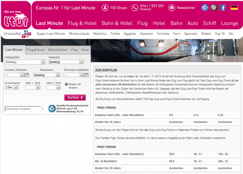Image resolution: width=243 pixels, height=174 pixels.
Task: Open the Trusted Shops e-badge
Action: 214,7
